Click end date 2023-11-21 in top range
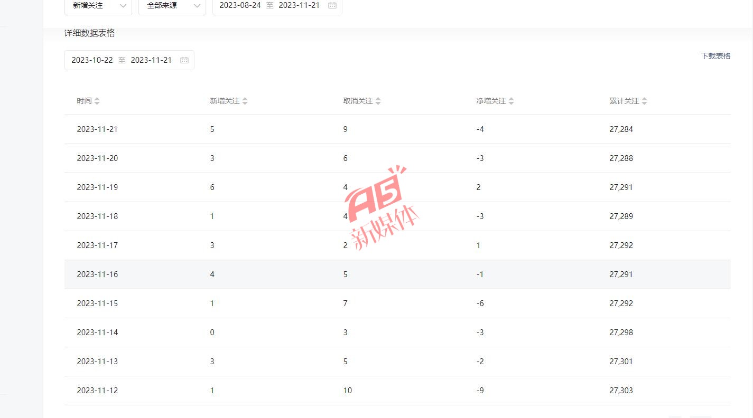Image resolution: width=753 pixels, height=418 pixels. [x=299, y=5]
